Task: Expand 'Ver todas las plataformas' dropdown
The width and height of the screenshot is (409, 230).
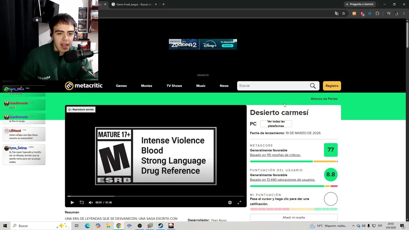Action: (x=276, y=124)
